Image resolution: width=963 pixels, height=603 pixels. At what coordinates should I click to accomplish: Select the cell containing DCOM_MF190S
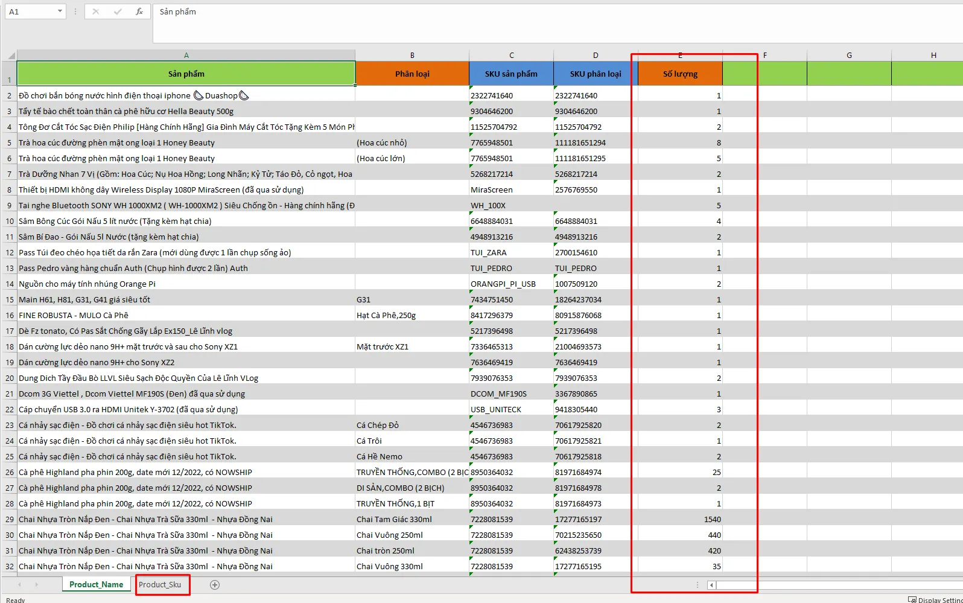pyautogui.click(x=511, y=394)
